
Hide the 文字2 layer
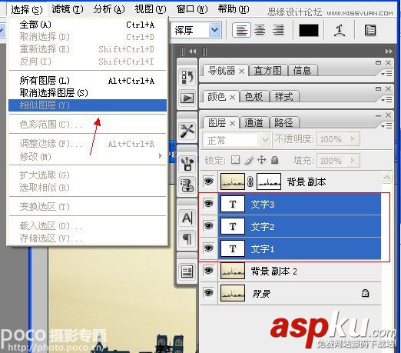tap(209, 225)
